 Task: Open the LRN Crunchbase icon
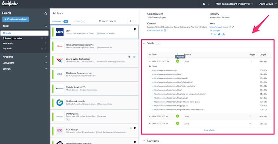pos(223,34)
